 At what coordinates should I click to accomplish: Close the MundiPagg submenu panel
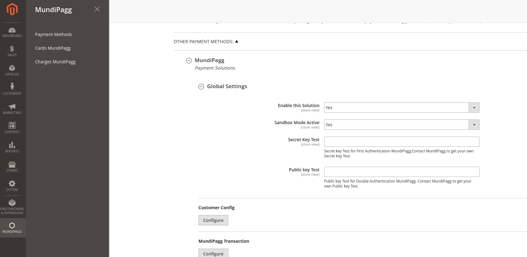coord(97,9)
